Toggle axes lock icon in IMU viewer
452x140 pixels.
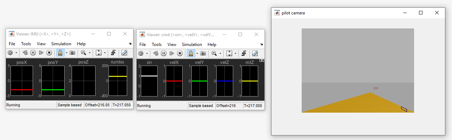click(x=60, y=53)
